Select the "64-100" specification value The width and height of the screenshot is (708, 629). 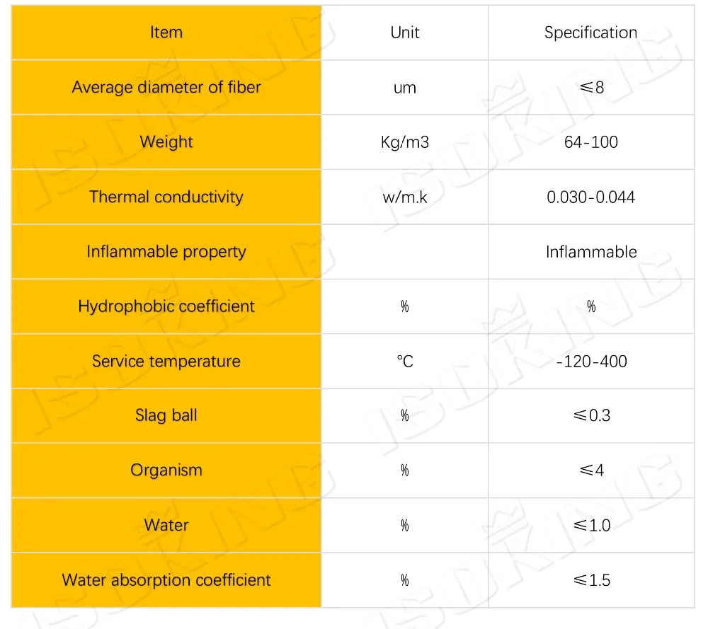pyautogui.click(x=590, y=142)
